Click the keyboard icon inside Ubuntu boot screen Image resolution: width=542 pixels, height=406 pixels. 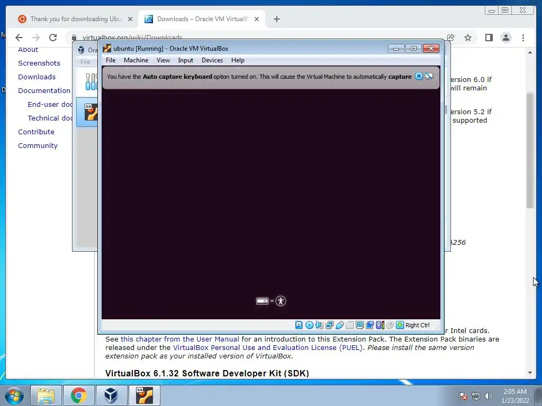262,301
